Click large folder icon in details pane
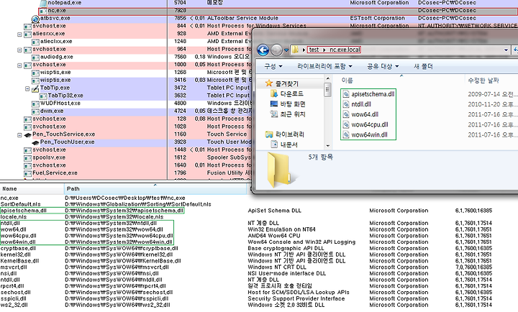Viewport: 518px width, 312px height. tap(281, 170)
